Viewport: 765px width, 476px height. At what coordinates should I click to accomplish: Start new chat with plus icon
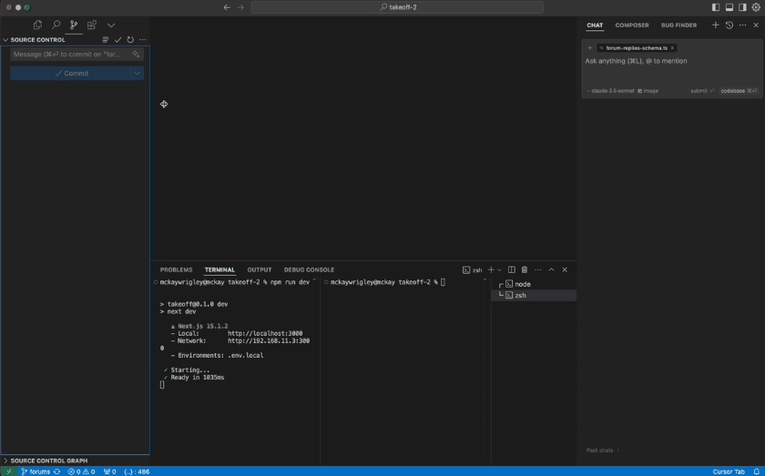click(715, 25)
